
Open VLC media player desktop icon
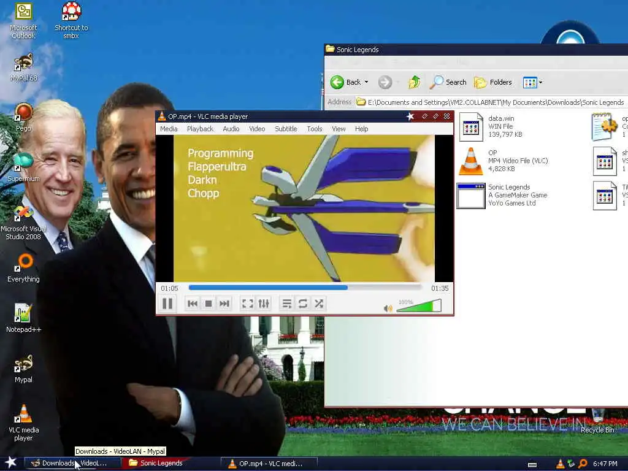(x=24, y=423)
